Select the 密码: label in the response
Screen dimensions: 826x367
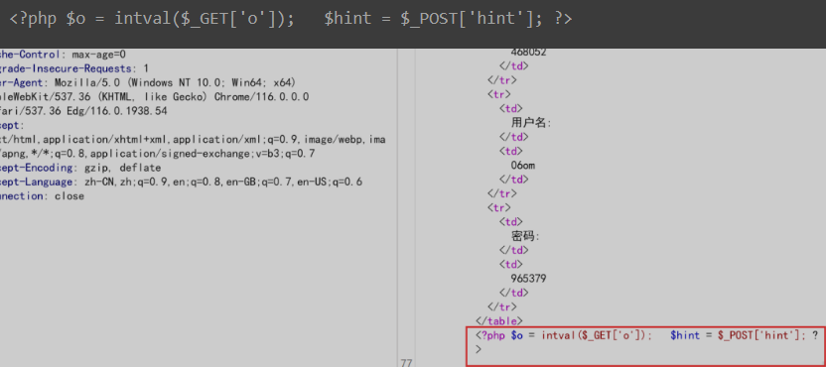point(525,236)
